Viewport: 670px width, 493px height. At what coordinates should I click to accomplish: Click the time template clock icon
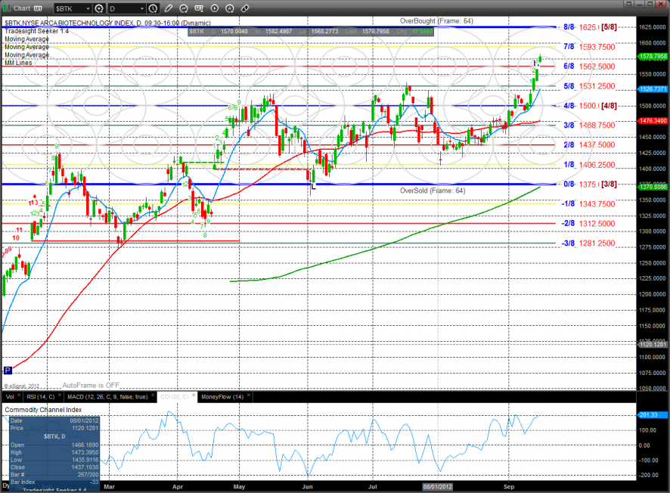[154, 9]
